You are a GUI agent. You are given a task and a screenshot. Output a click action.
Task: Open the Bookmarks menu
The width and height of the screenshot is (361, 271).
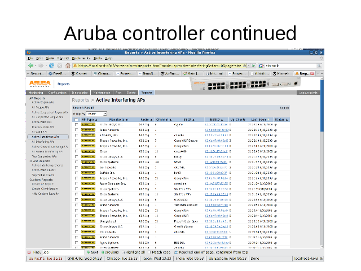[x=81, y=58]
